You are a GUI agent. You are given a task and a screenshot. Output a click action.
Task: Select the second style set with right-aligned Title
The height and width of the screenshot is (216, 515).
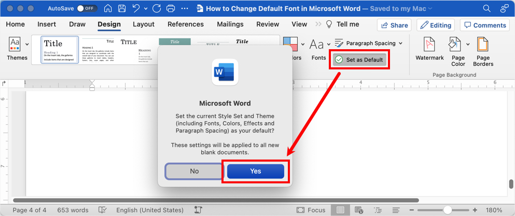click(x=98, y=50)
